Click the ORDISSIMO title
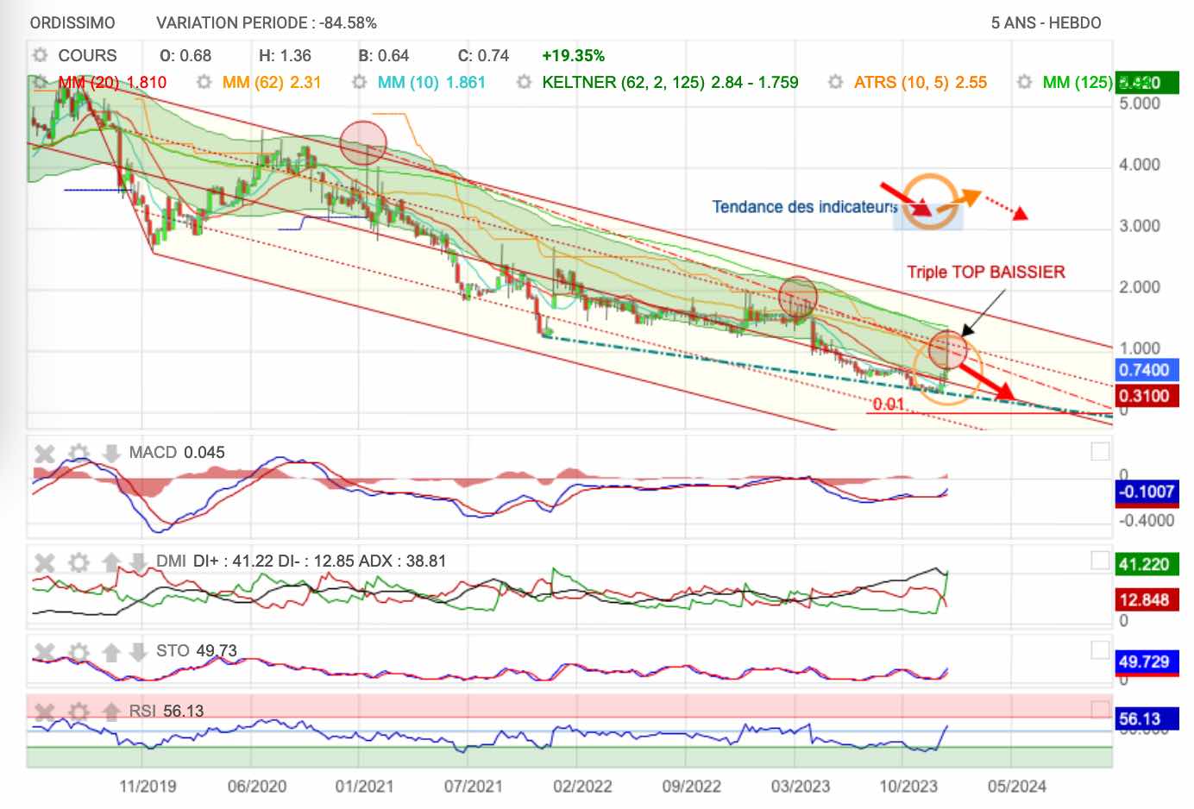This screenshot has height=809, width=1194. tap(72, 22)
